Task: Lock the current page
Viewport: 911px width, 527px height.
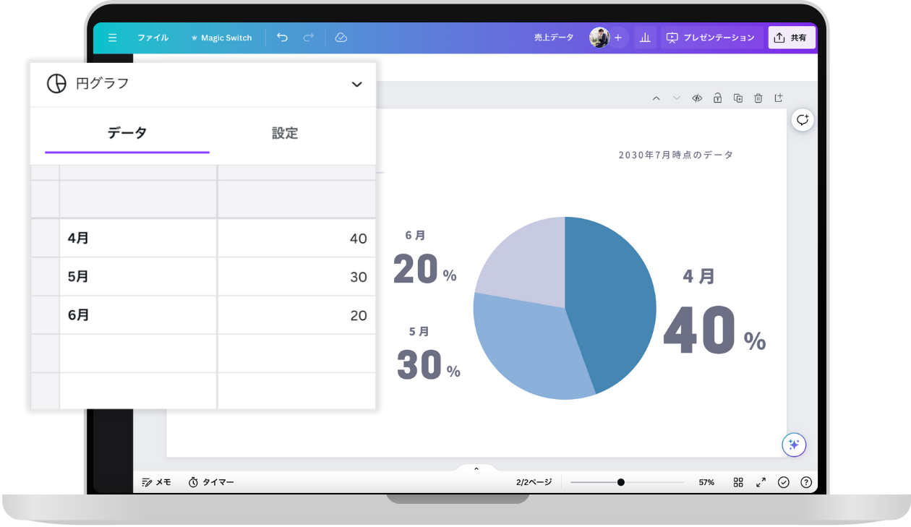Action: coord(717,98)
